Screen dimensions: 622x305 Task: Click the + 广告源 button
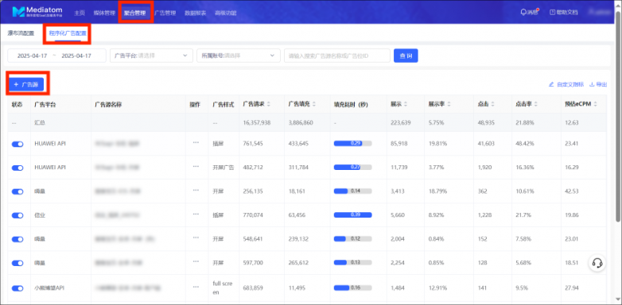click(x=26, y=84)
